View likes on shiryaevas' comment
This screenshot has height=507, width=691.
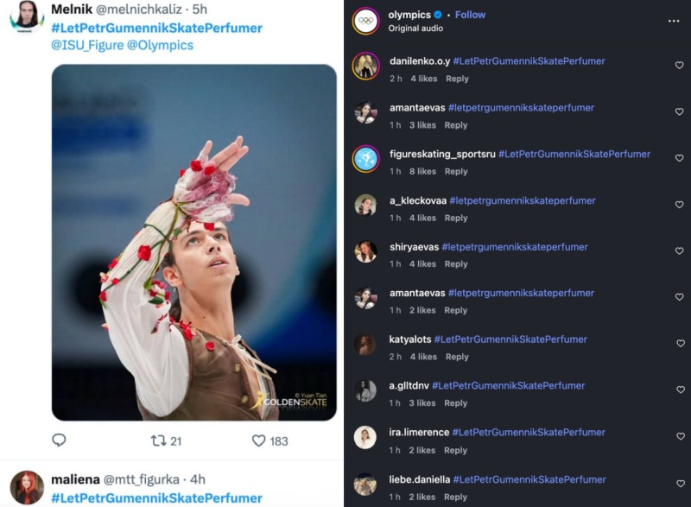tap(422, 264)
